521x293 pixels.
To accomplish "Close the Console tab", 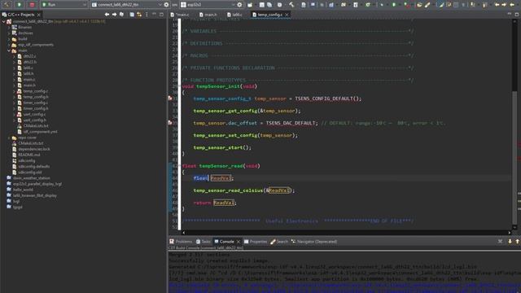I will click(239, 242).
